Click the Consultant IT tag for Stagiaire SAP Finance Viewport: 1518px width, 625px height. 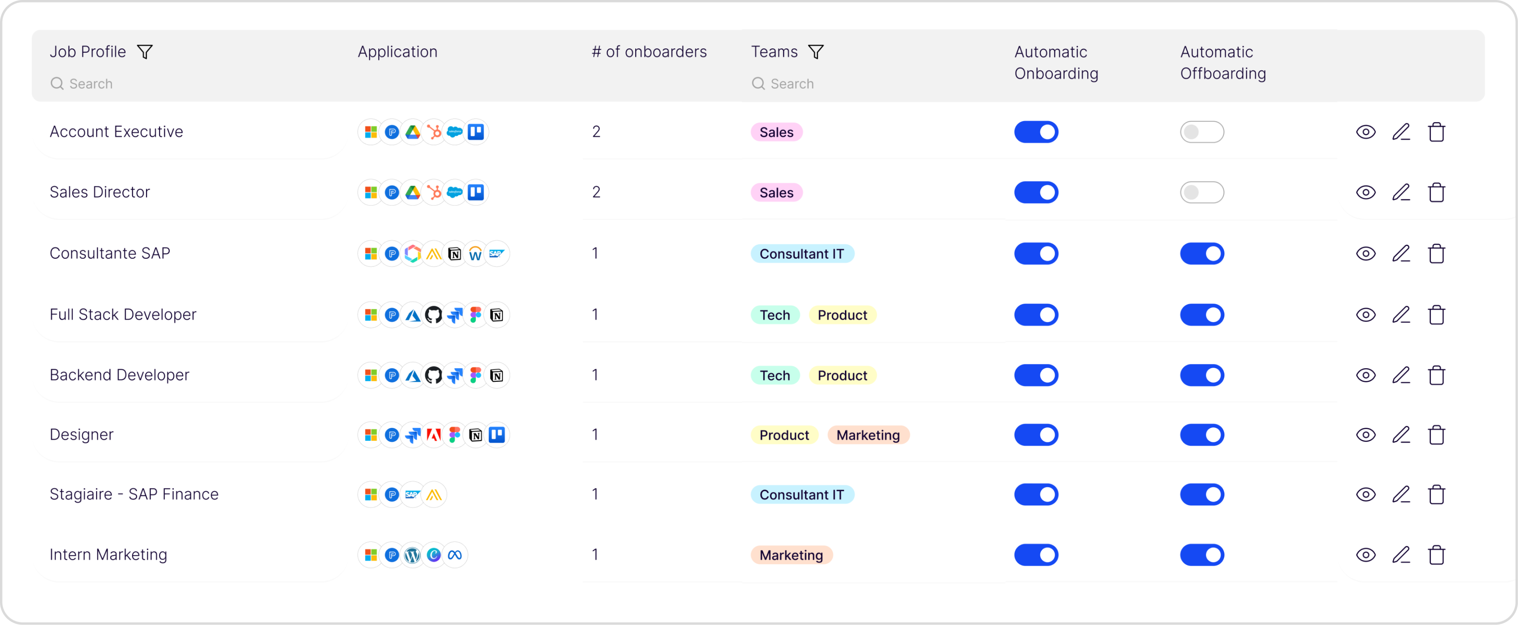coord(803,494)
